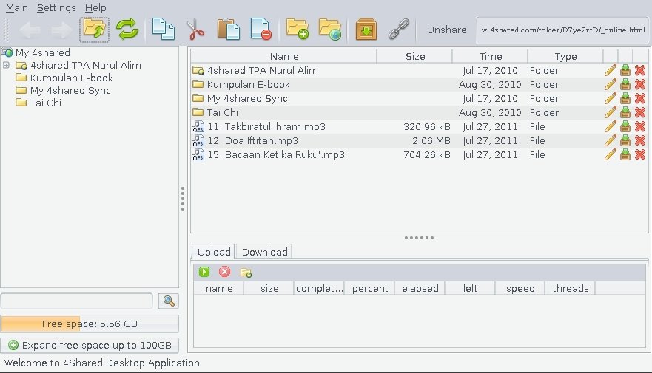Click the search magnifier button

(x=169, y=301)
